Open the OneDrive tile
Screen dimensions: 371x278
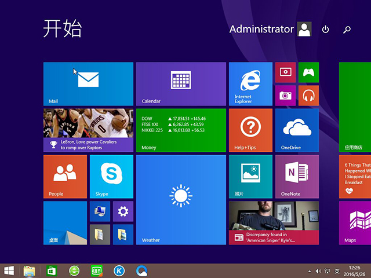coord(297,130)
